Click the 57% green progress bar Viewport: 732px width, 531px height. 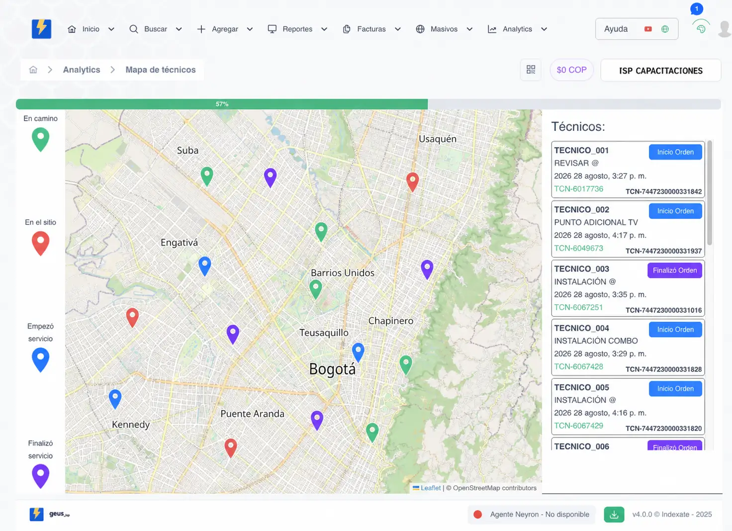tap(222, 104)
